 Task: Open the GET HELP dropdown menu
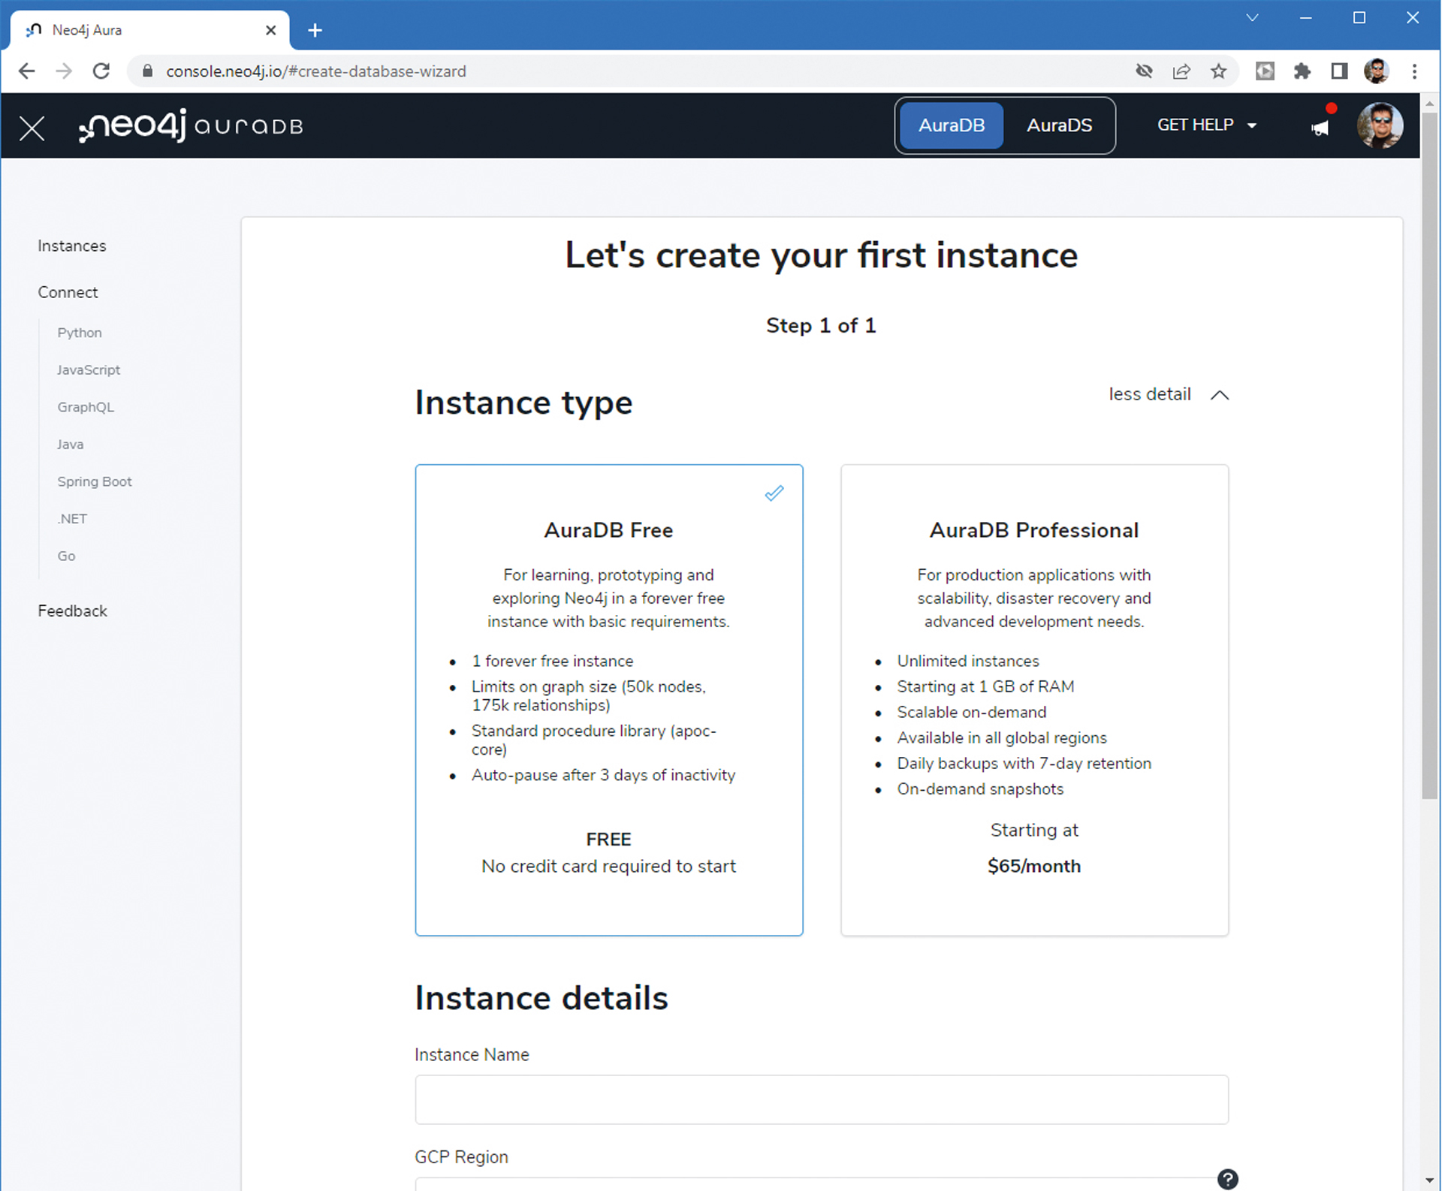coord(1206,125)
